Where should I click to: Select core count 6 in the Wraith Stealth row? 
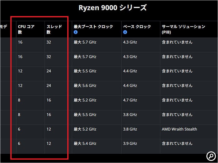19,129
